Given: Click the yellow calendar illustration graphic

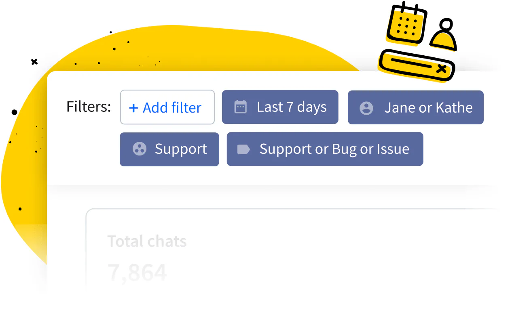Looking at the screenshot, I should [406, 24].
